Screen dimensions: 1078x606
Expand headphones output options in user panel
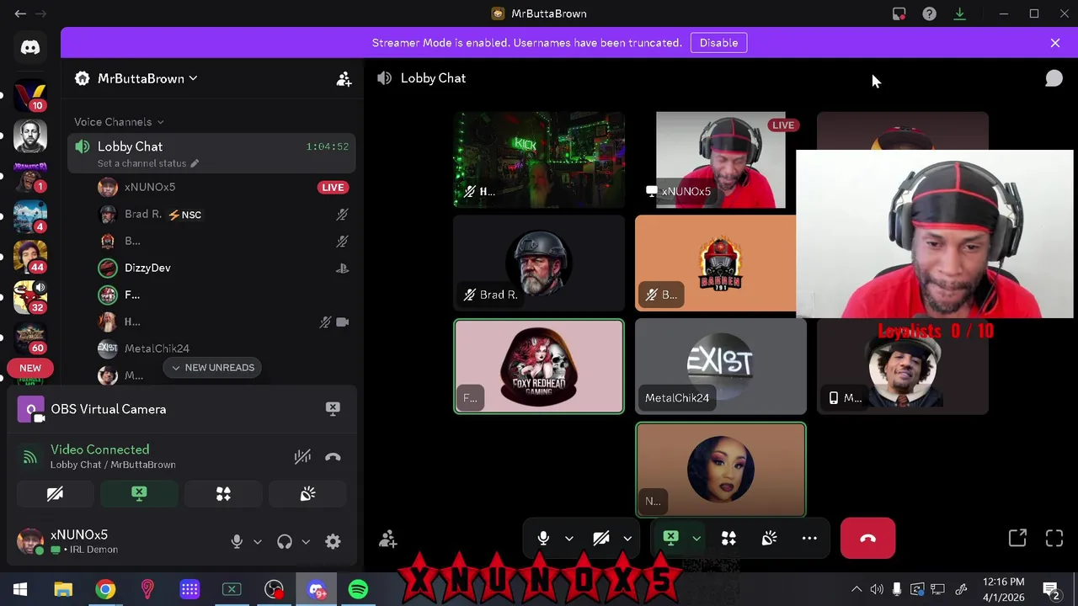click(305, 542)
